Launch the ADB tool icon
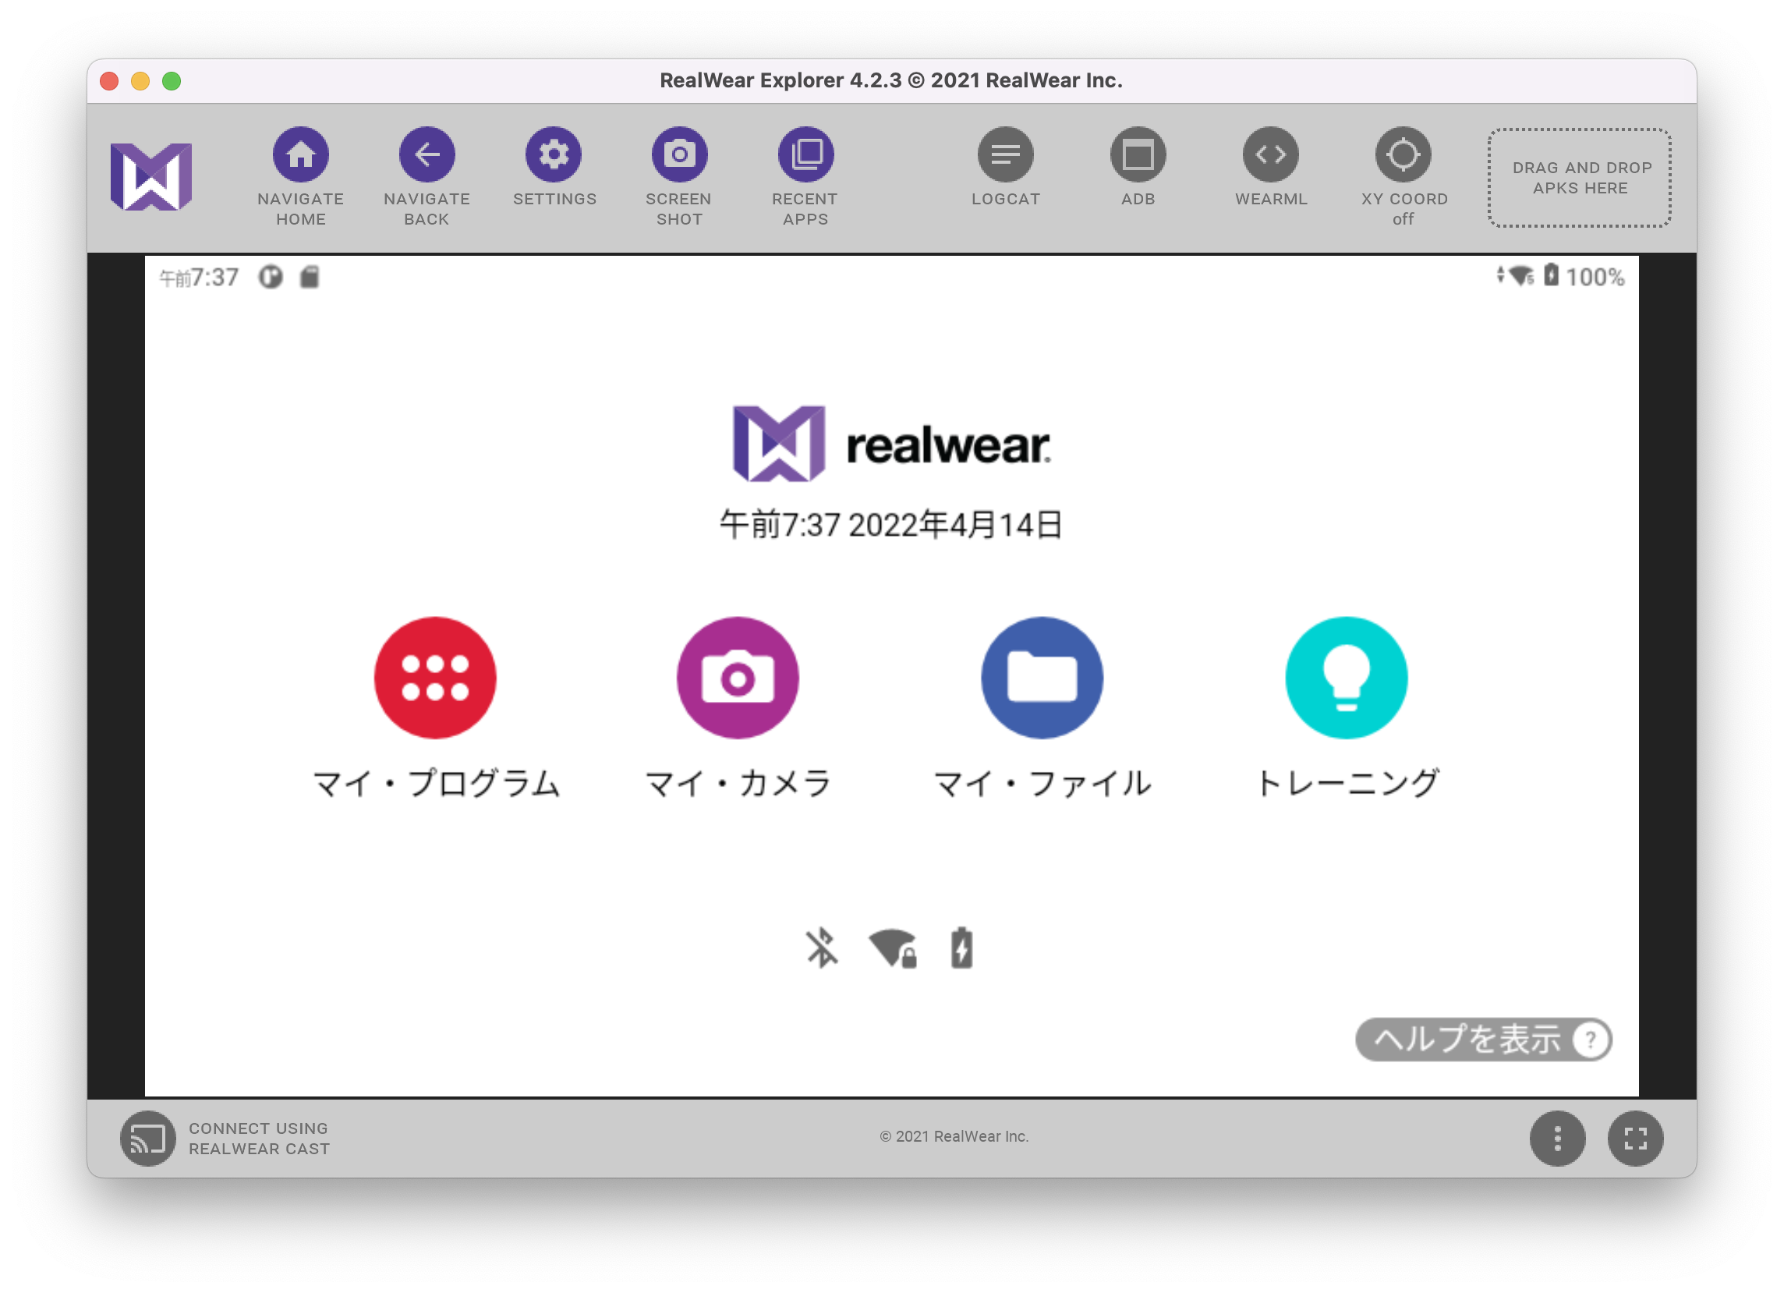The width and height of the screenshot is (1784, 1293). click(1138, 154)
